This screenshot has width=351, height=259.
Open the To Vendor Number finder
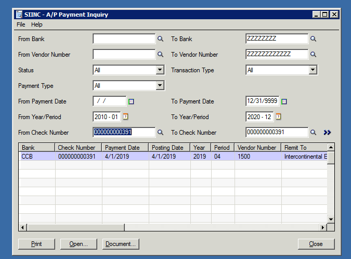pos(314,55)
